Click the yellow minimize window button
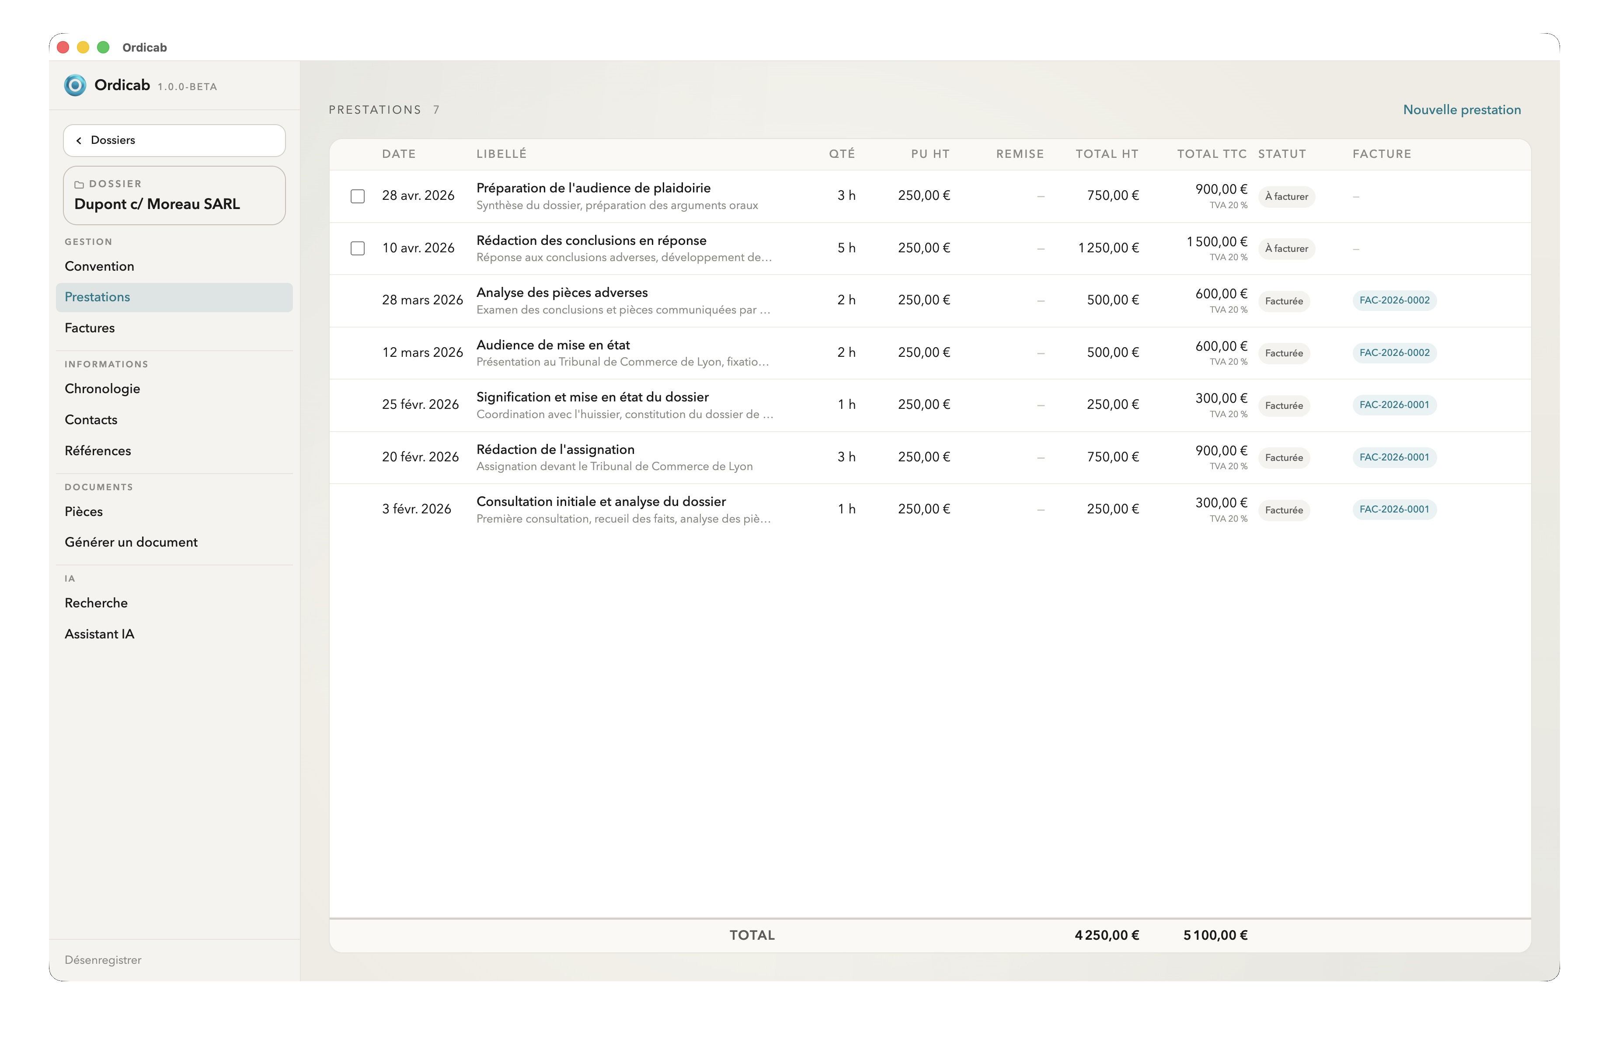 coord(83,47)
